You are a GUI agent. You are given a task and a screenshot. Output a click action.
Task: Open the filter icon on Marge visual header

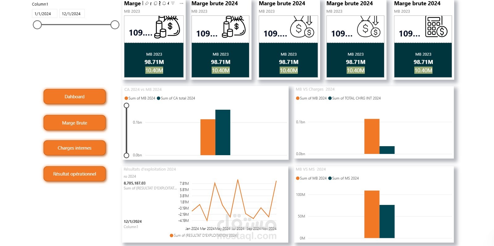pos(173,3)
